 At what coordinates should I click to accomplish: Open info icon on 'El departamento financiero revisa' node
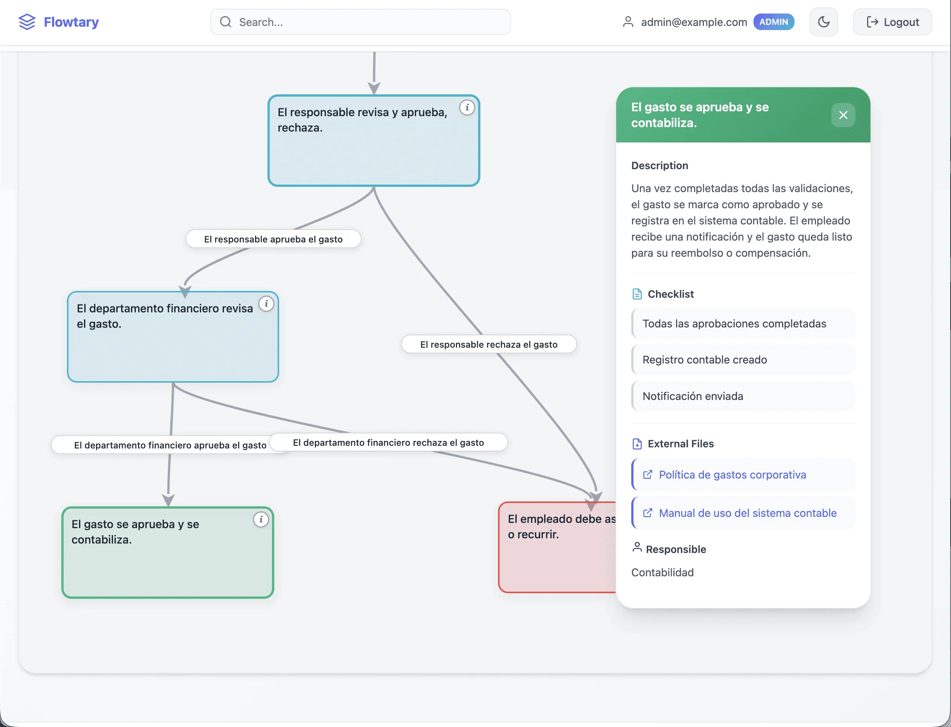click(x=266, y=304)
